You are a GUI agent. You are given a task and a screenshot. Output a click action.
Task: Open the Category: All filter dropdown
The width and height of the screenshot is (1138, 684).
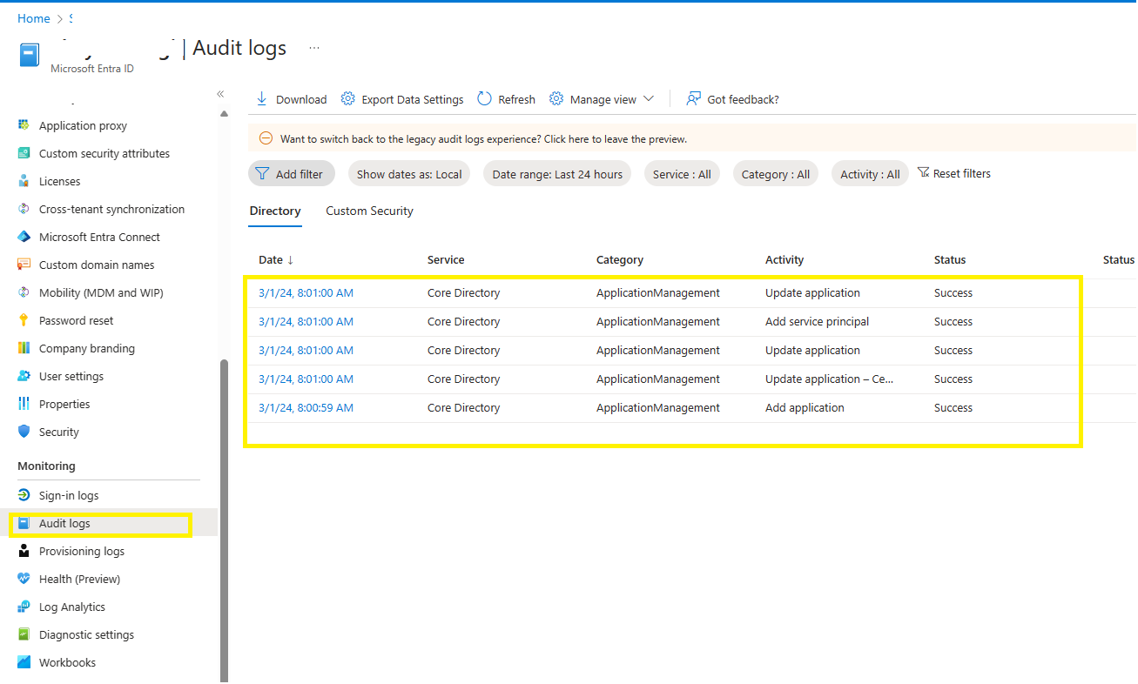click(775, 173)
